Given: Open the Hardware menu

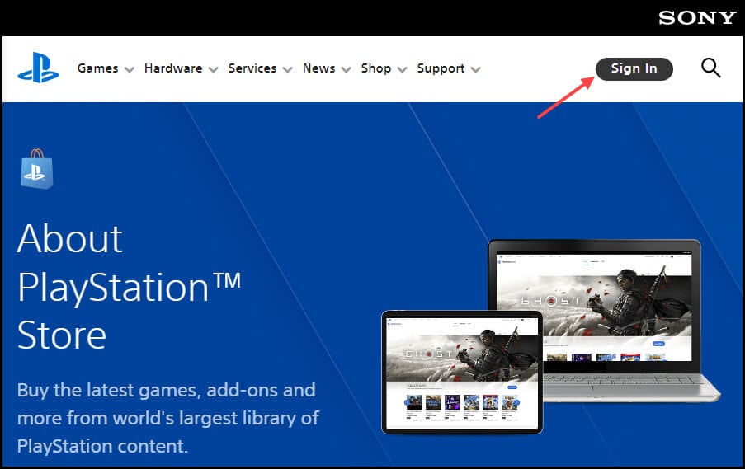Looking at the screenshot, I should pos(173,68).
